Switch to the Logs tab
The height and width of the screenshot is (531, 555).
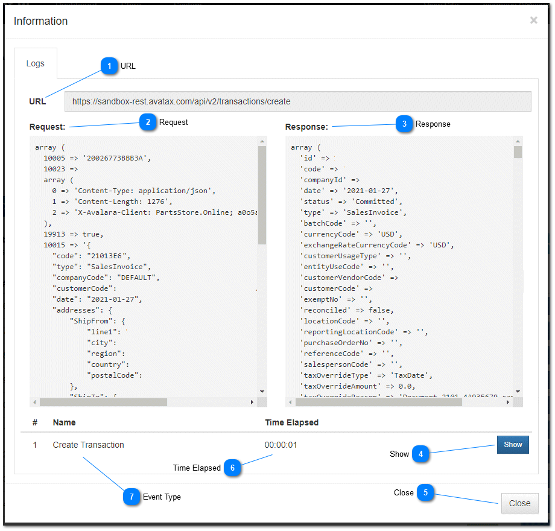coord(36,63)
